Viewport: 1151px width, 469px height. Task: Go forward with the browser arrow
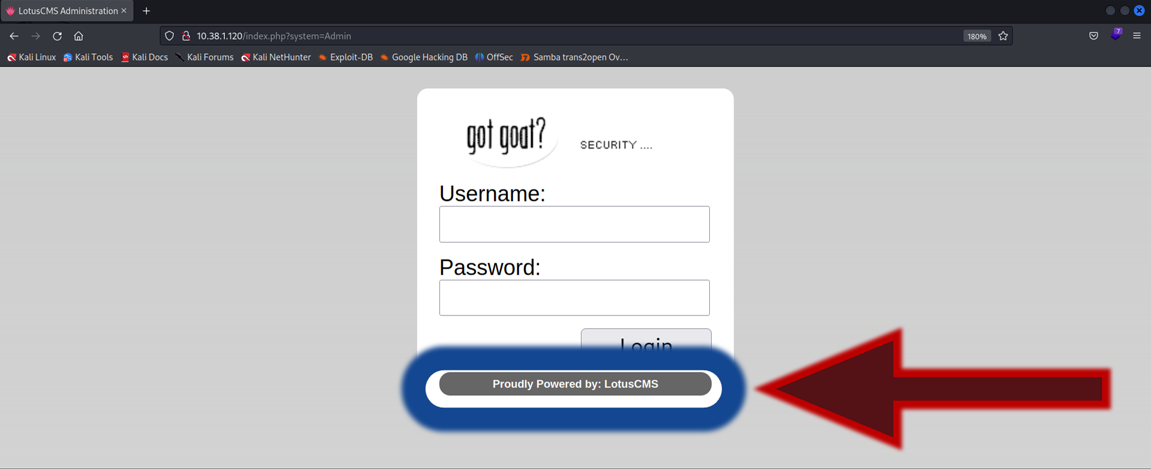pyautogui.click(x=35, y=36)
